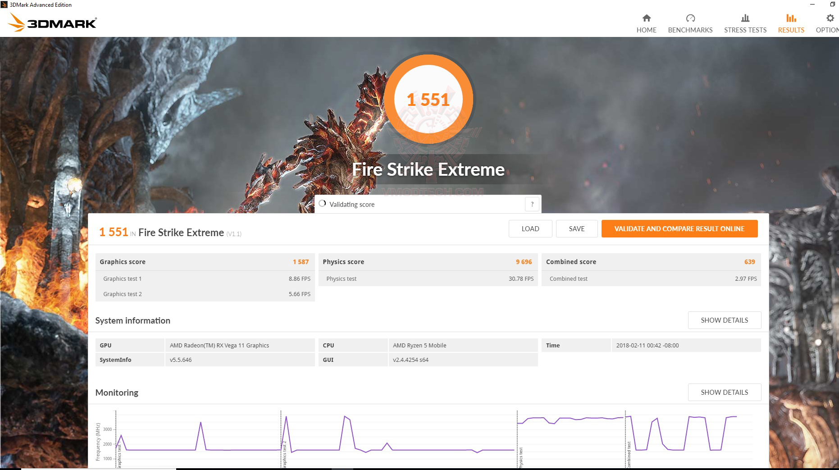The height and width of the screenshot is (470, 839).
Task: Click the 1 551 score in result header
Action: (x=114, y=232)
